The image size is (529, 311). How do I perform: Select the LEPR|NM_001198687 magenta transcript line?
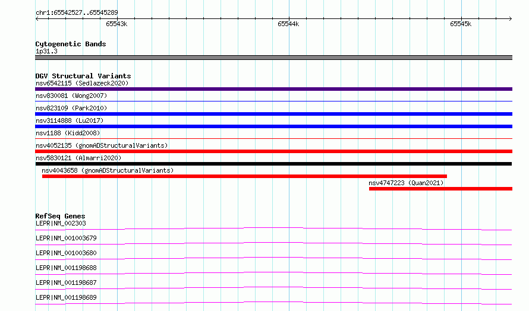[273, 288]
